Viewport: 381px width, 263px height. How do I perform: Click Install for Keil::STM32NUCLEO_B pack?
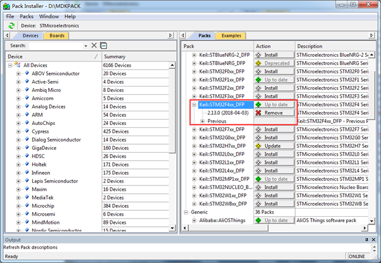click(274, 187)
